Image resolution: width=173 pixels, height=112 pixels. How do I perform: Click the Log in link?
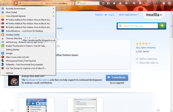111,15
